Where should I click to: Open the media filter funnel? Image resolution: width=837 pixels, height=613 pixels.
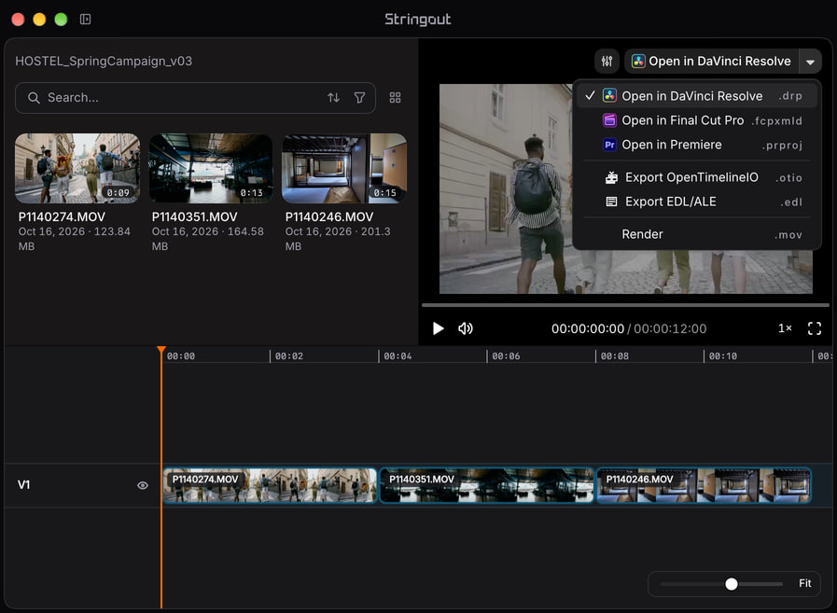tap(360, 98)
